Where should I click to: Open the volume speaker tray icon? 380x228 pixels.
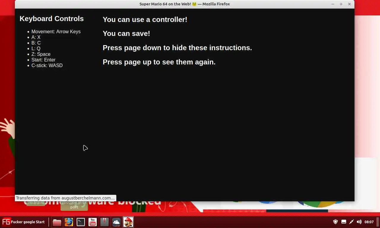tap(359, 222)
